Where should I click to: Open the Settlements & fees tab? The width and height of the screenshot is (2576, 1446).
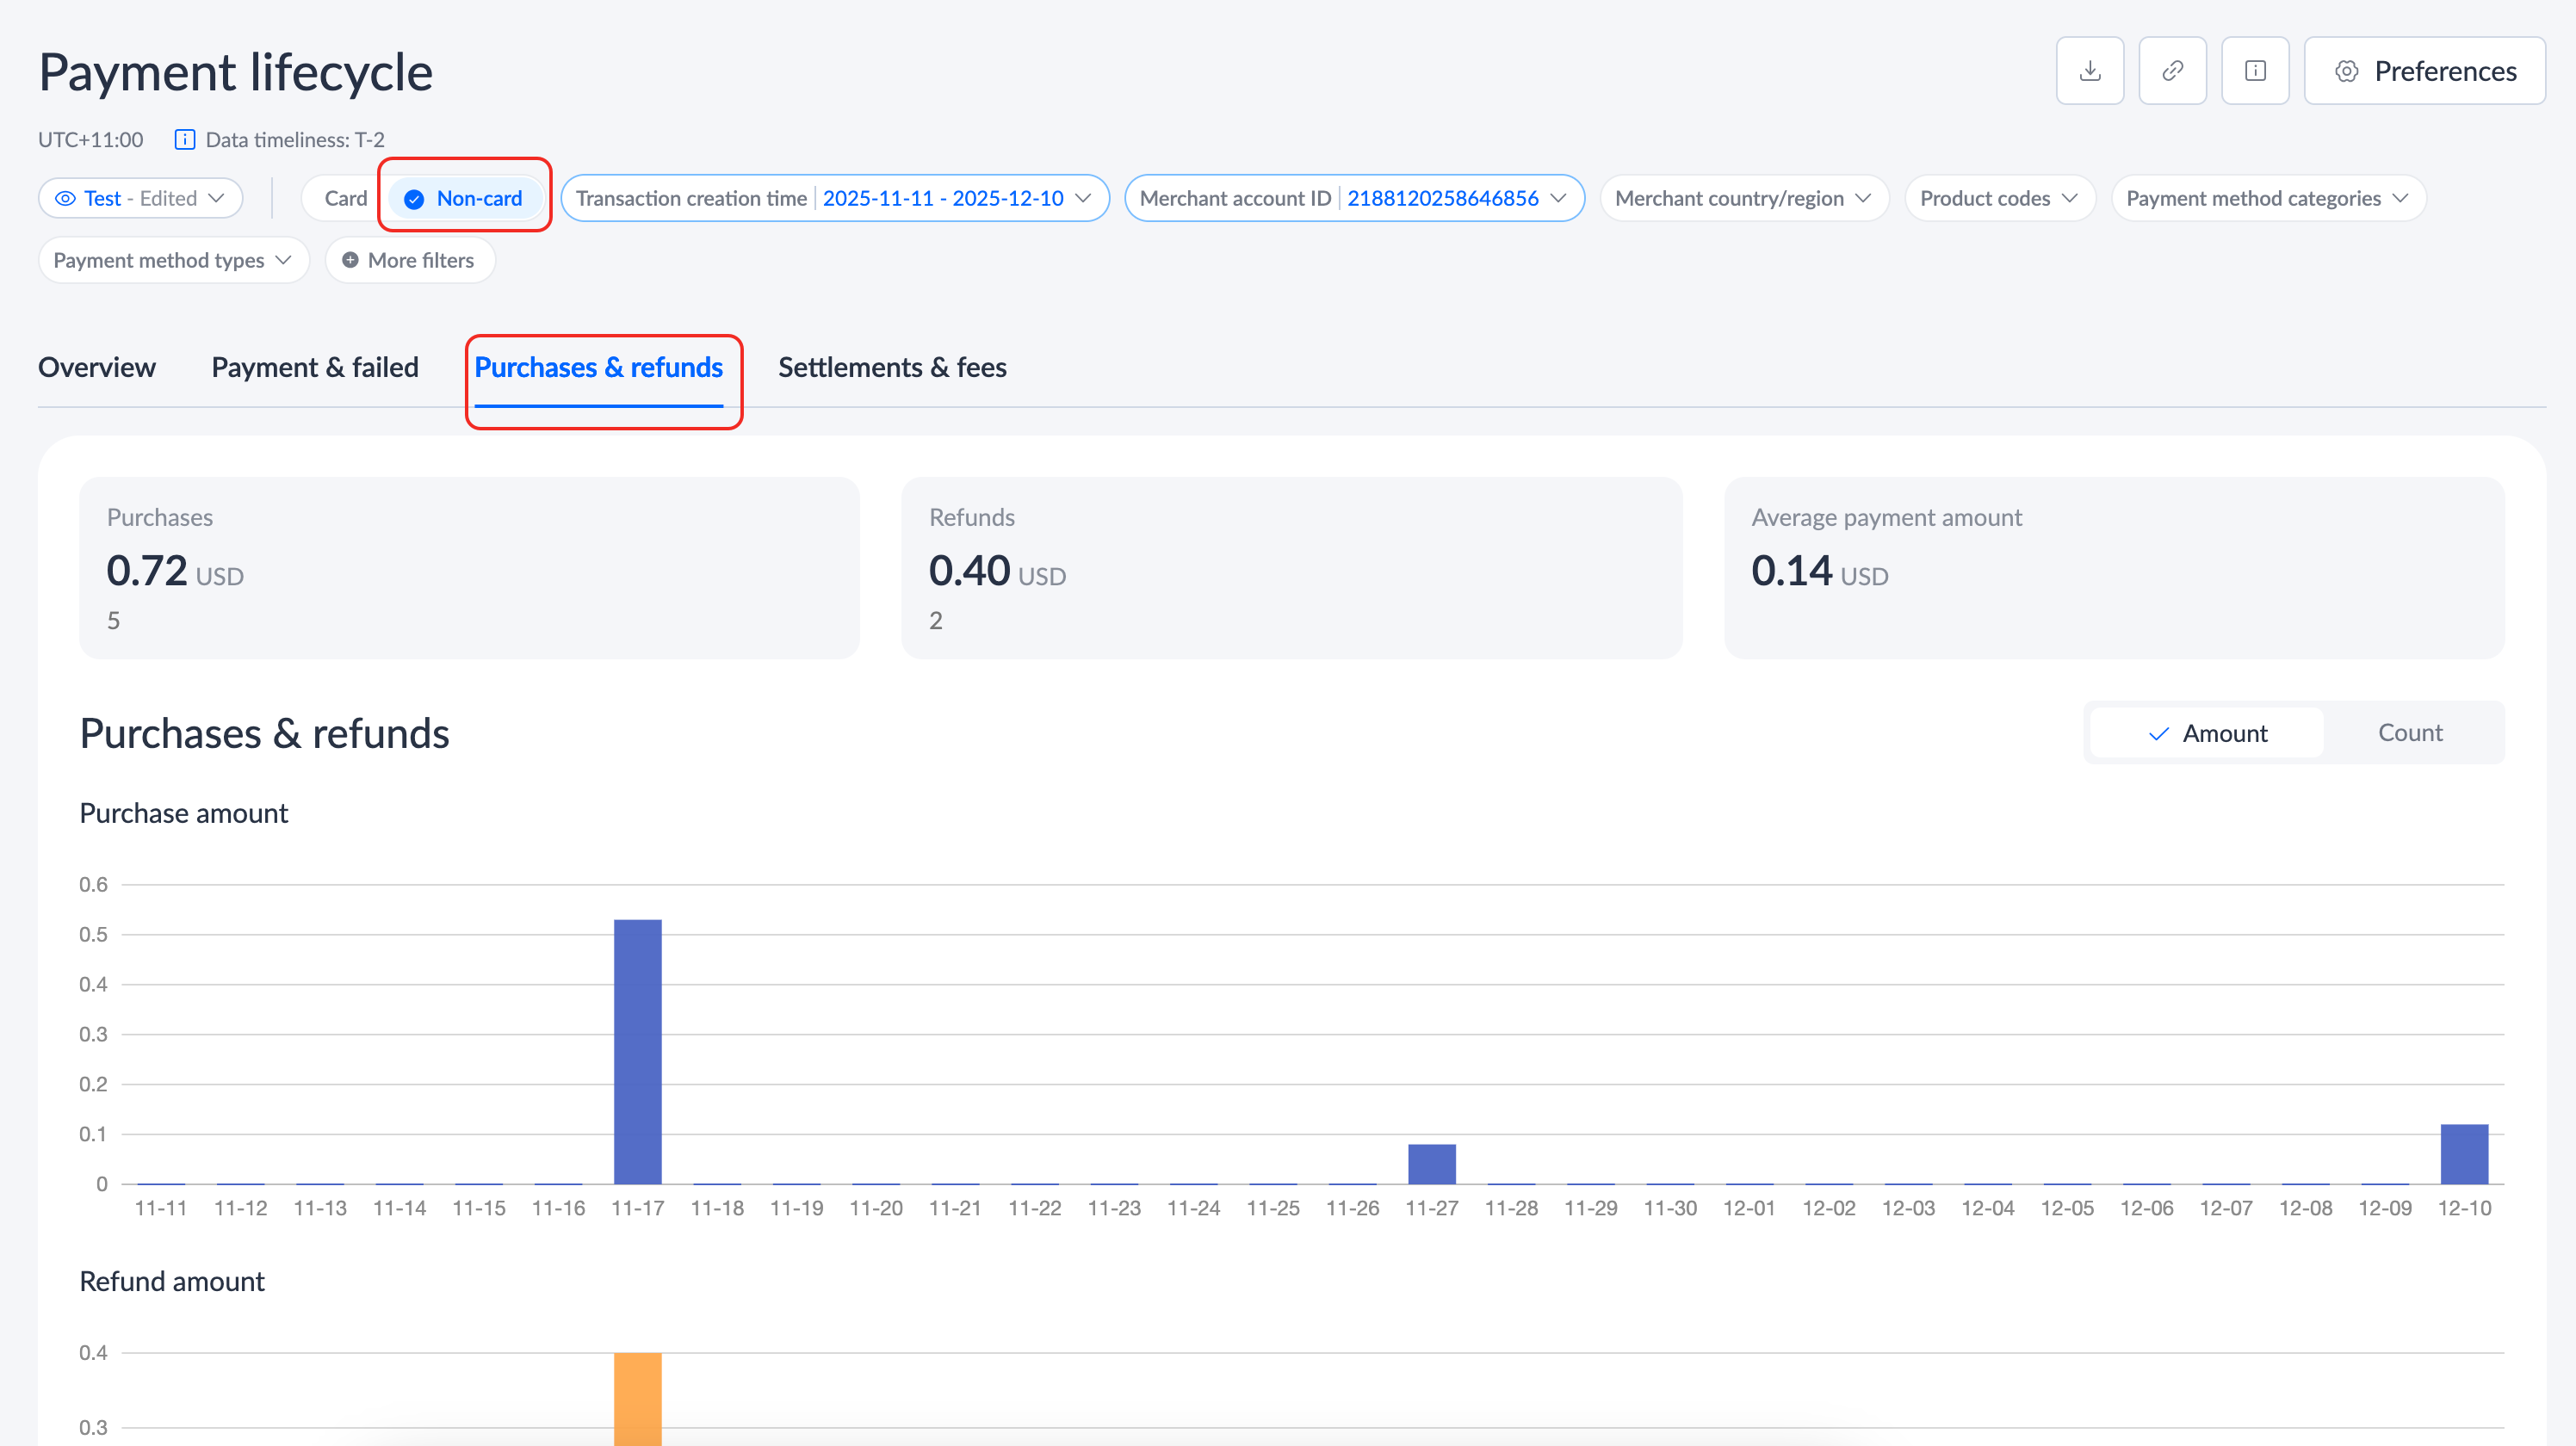tap(892, 367)
